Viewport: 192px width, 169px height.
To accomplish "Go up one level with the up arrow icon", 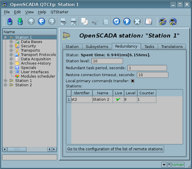I will [31, 22].
